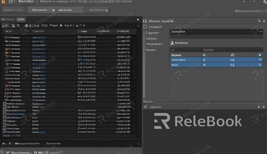
Task: Click the icon beside the label above the table
Action: pos(172,43)
